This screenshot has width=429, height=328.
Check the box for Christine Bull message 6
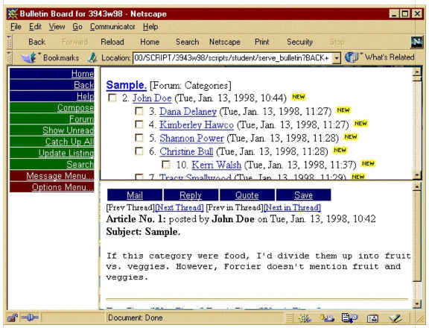pos(139,151)
